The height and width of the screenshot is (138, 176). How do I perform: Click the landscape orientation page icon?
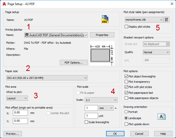(x=161, y=116)
